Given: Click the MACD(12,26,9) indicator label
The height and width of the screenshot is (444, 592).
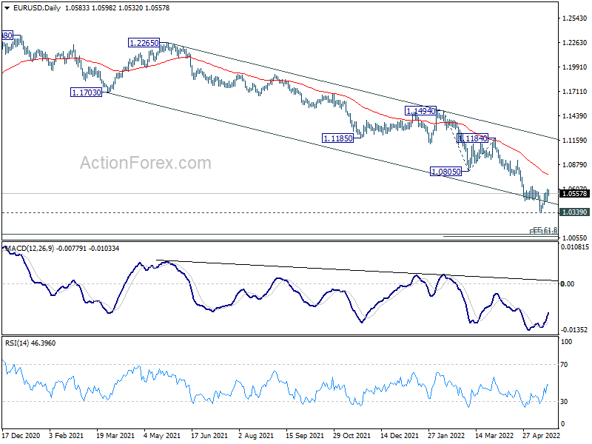Looking at the screenshot, I should click(x=30, y=249).
